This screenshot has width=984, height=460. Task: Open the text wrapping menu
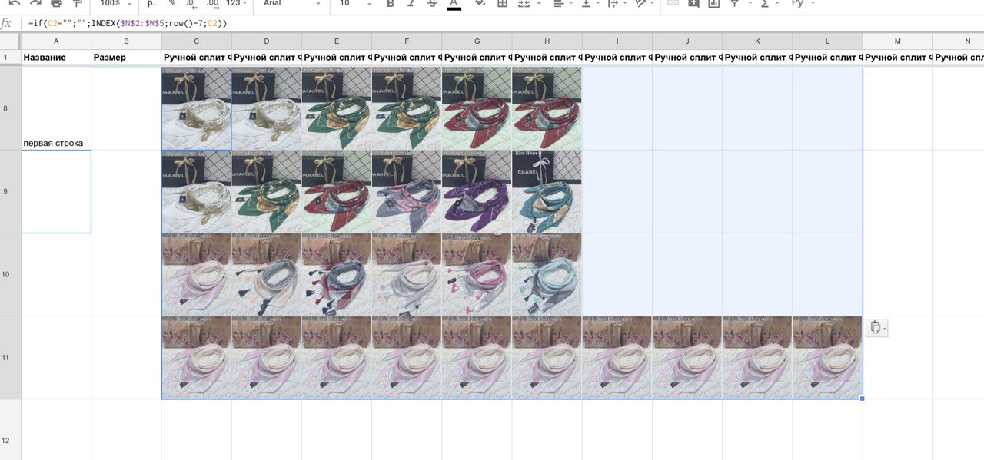(617, 4)
